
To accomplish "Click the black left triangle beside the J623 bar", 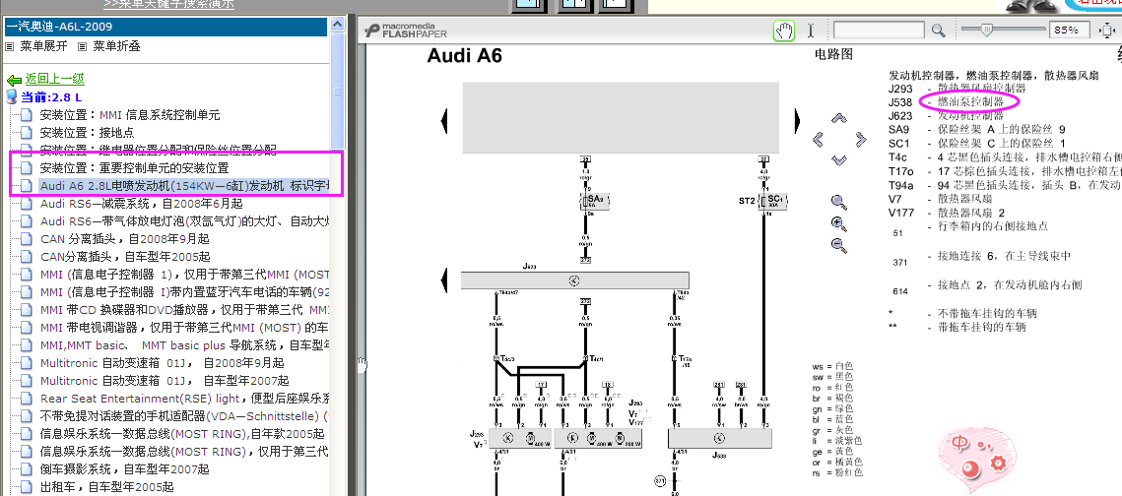I will click(x=444, y=279).
